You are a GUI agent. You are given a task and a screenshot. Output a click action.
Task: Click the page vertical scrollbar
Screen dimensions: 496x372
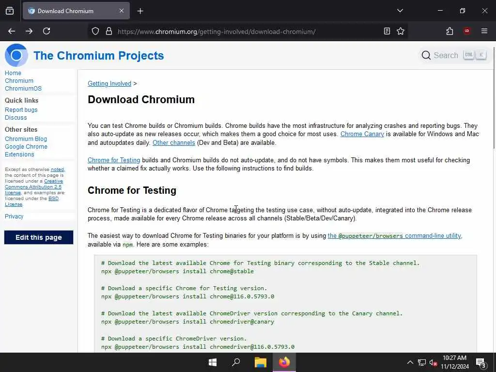point(494,97)
